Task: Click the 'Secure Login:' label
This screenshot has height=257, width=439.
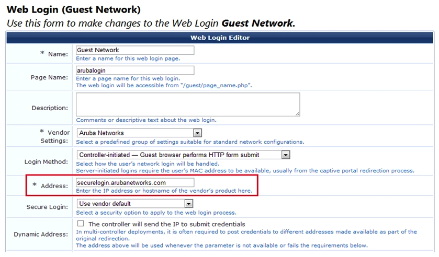Action: pyautogui.click(x=47, y=207)
